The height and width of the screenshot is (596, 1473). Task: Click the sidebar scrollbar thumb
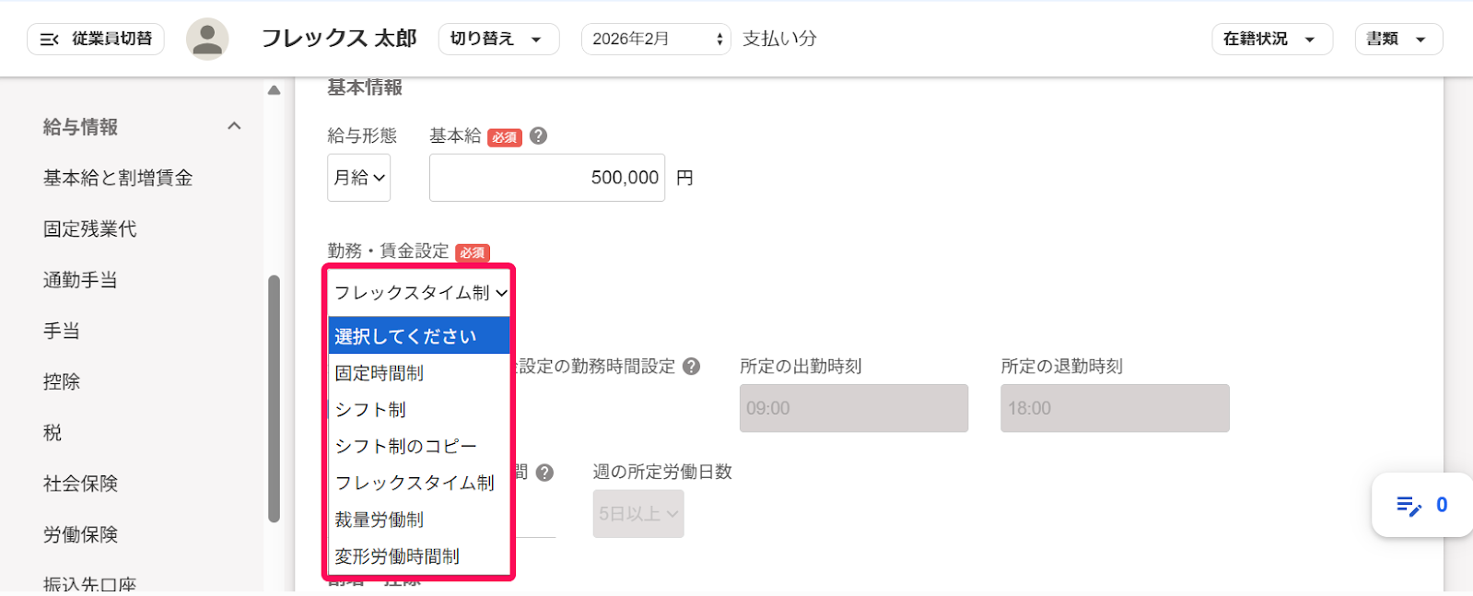pyautogui.click(x=274, y=399)
